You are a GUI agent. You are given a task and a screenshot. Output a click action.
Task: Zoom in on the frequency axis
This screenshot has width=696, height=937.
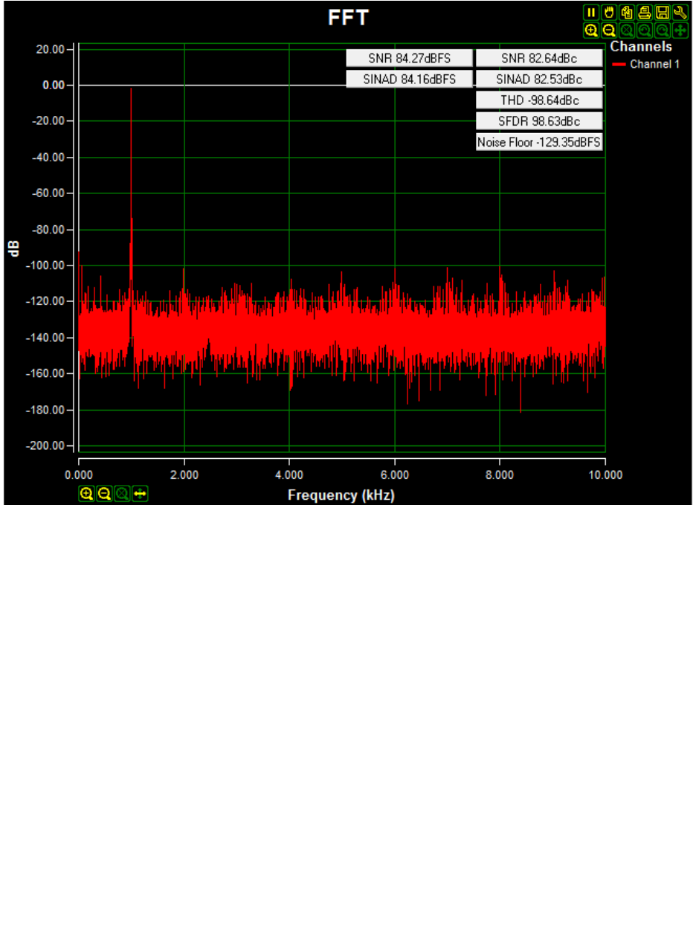coord(86,493)
